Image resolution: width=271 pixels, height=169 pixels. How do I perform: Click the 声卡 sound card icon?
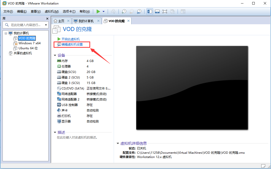coord(59,110)
